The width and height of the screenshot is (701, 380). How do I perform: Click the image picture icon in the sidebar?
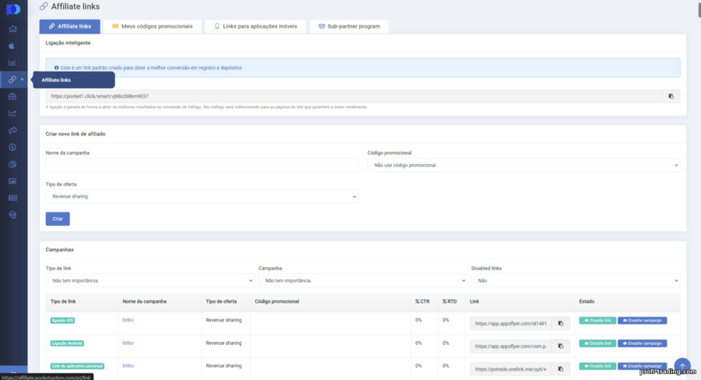(x=12, y=182)
